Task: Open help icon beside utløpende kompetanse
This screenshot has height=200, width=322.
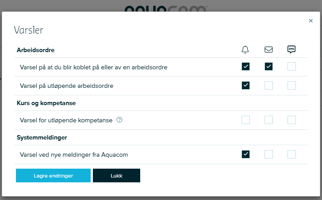Action: pos(119,120)
